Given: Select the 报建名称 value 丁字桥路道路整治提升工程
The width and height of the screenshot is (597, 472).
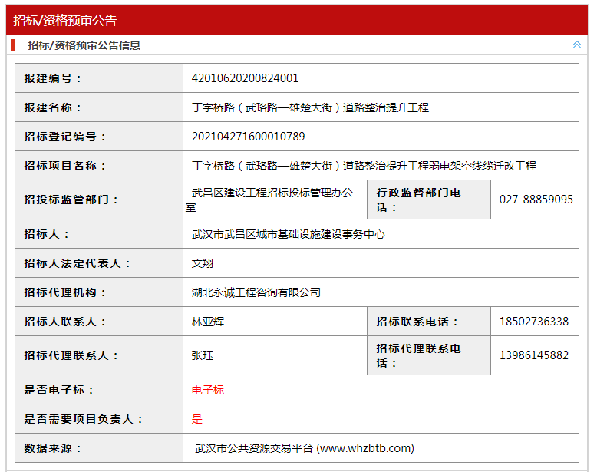Looking at the screenshot, I should [310, 107].
